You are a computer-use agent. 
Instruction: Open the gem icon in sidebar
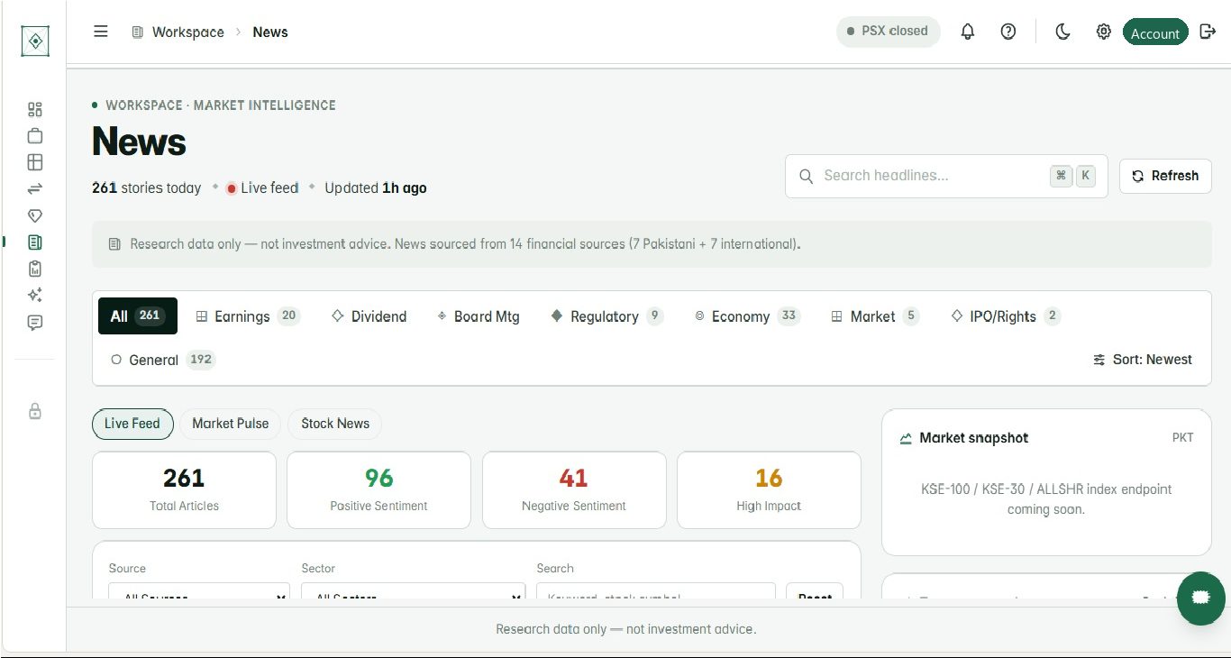(x=35, y=215)
